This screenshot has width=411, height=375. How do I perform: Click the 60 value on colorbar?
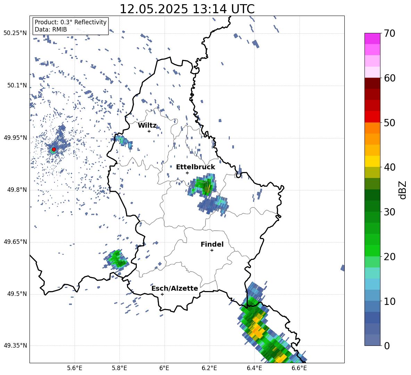389,78
